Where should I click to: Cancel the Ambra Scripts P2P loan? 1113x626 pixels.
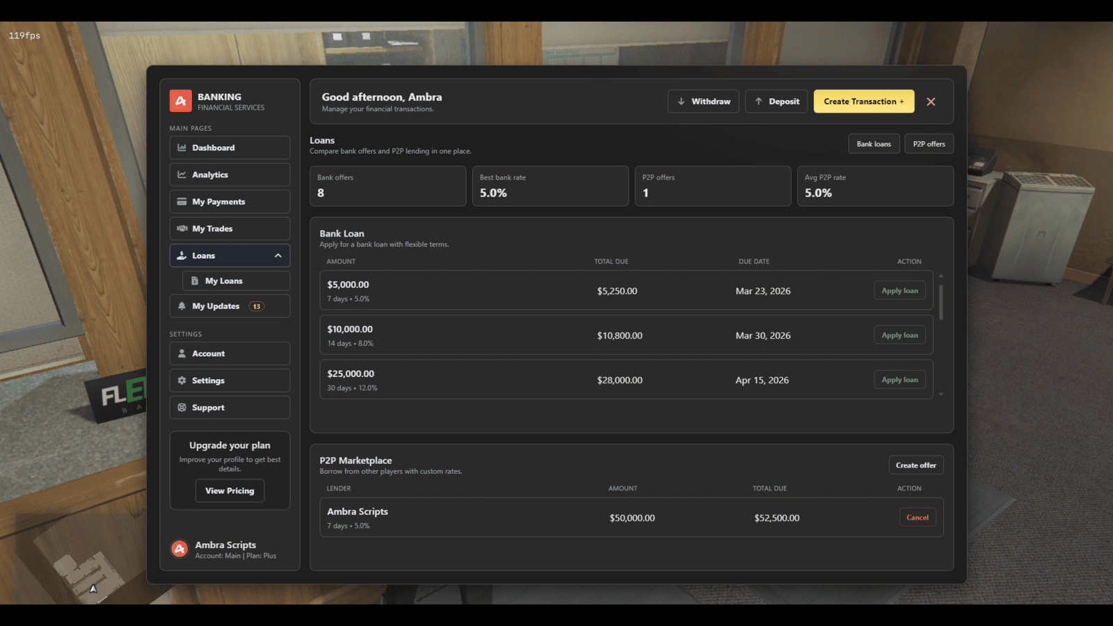(917, 517)
